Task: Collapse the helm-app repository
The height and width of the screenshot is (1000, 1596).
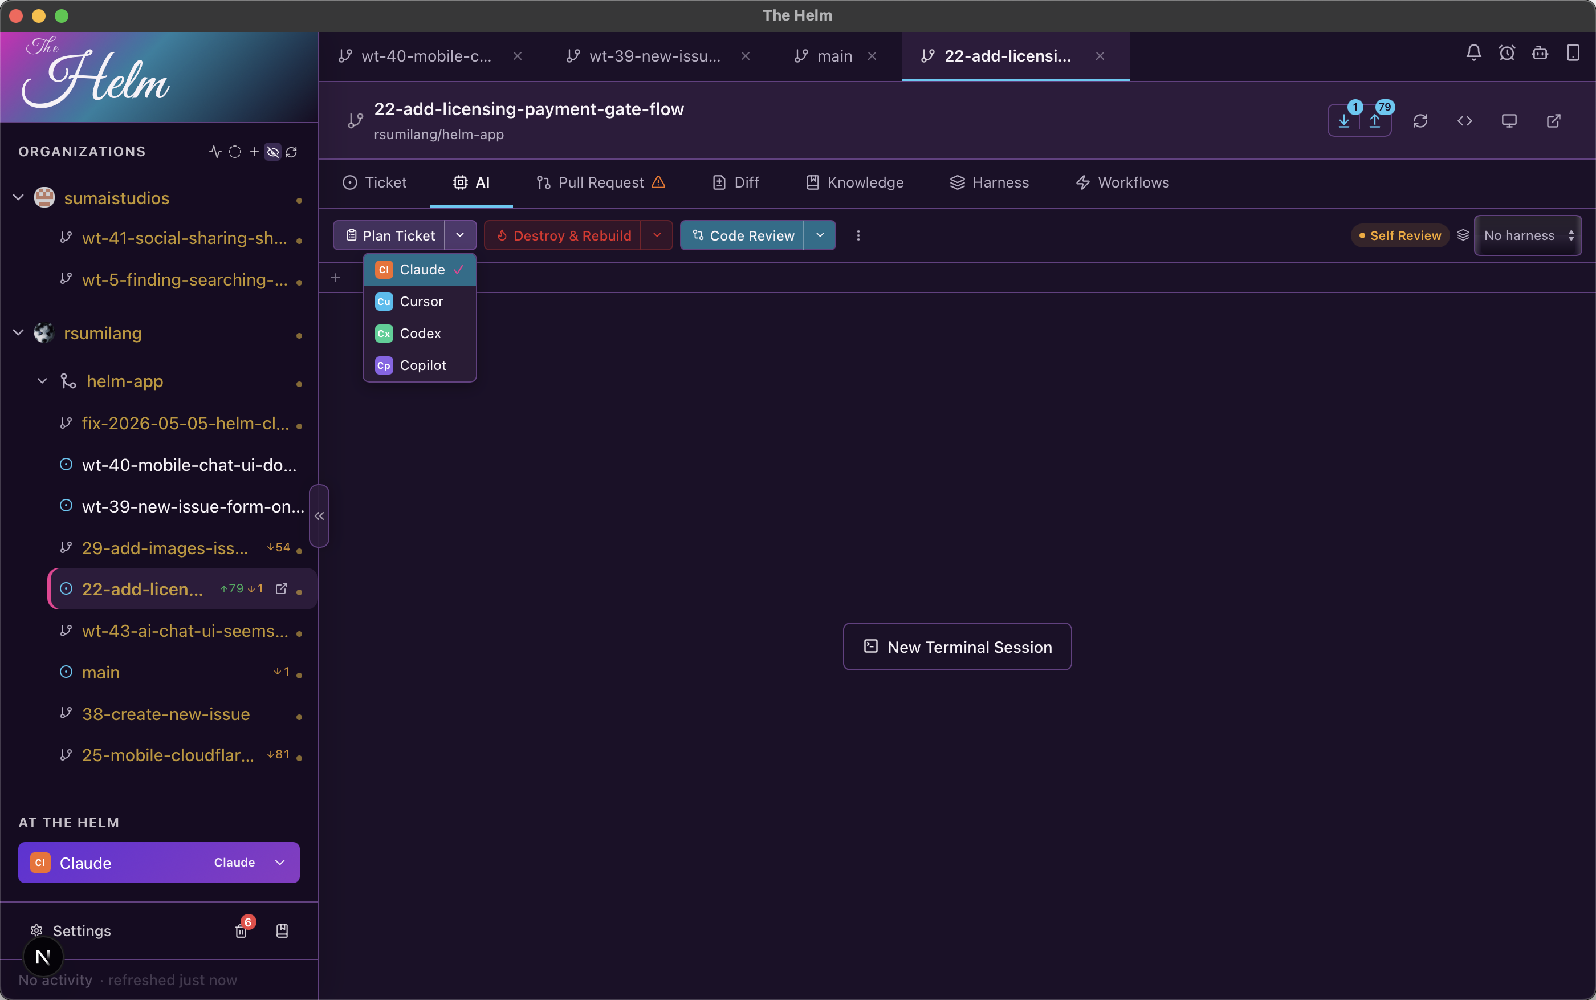Action: click(42, 381)
